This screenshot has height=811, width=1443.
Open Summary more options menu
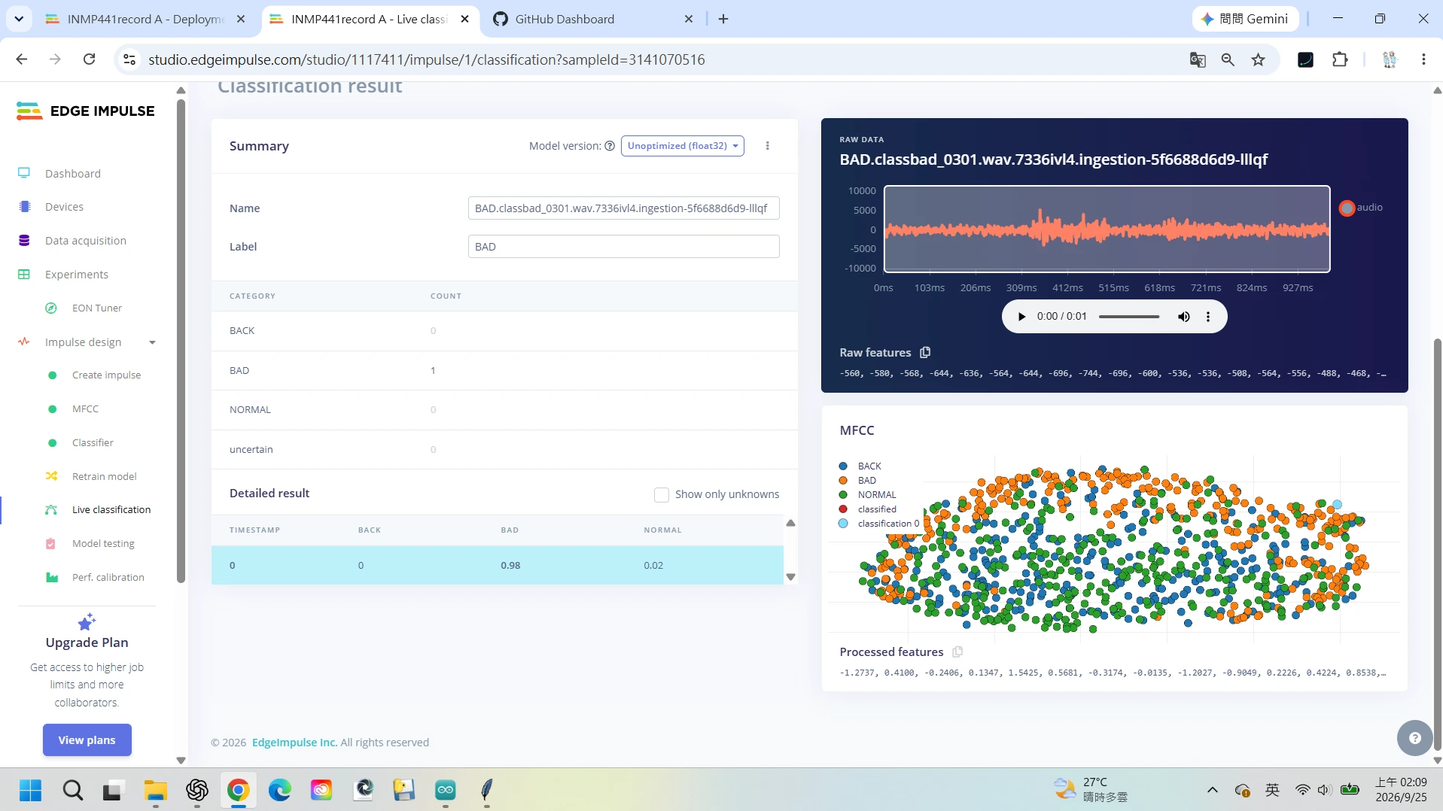768,146
